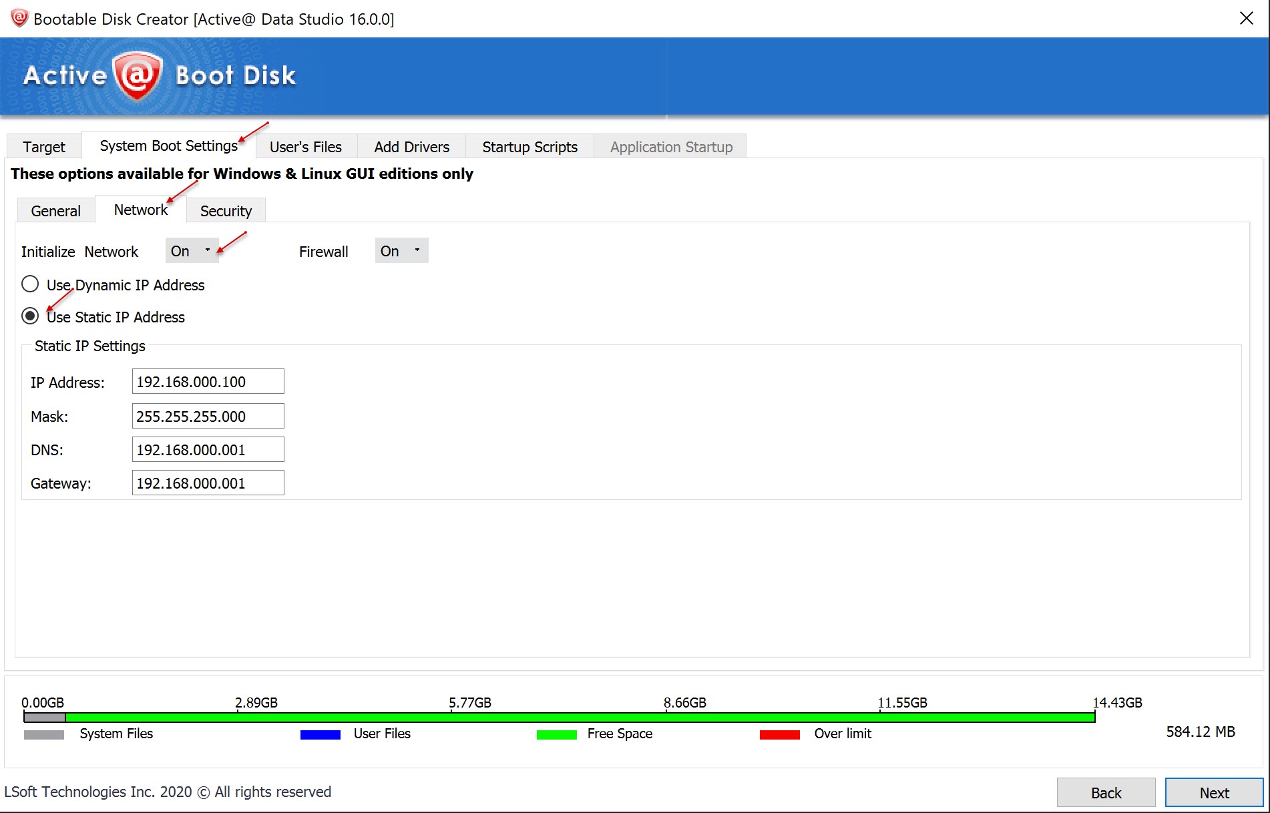Close the Bootable Disk Creator window

(1246, 18)
